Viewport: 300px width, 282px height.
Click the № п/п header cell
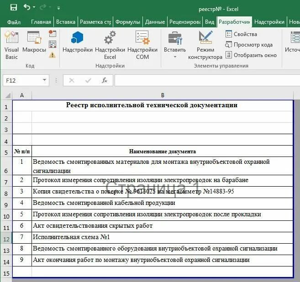pyautogui.click(x=22, y=151)
